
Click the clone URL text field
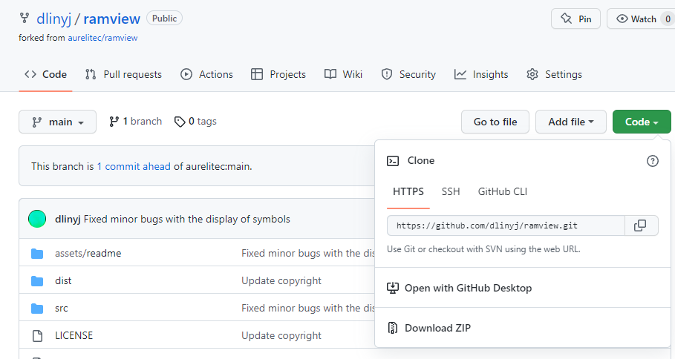[505, 225]
